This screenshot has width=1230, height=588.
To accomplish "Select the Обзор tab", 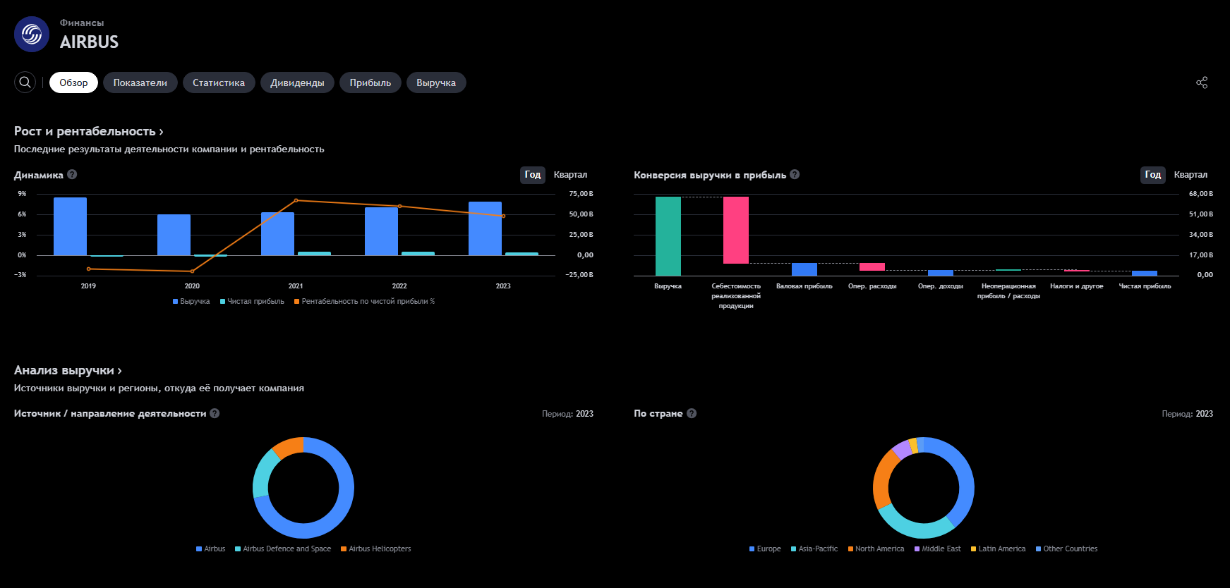I will coord(73,82).
